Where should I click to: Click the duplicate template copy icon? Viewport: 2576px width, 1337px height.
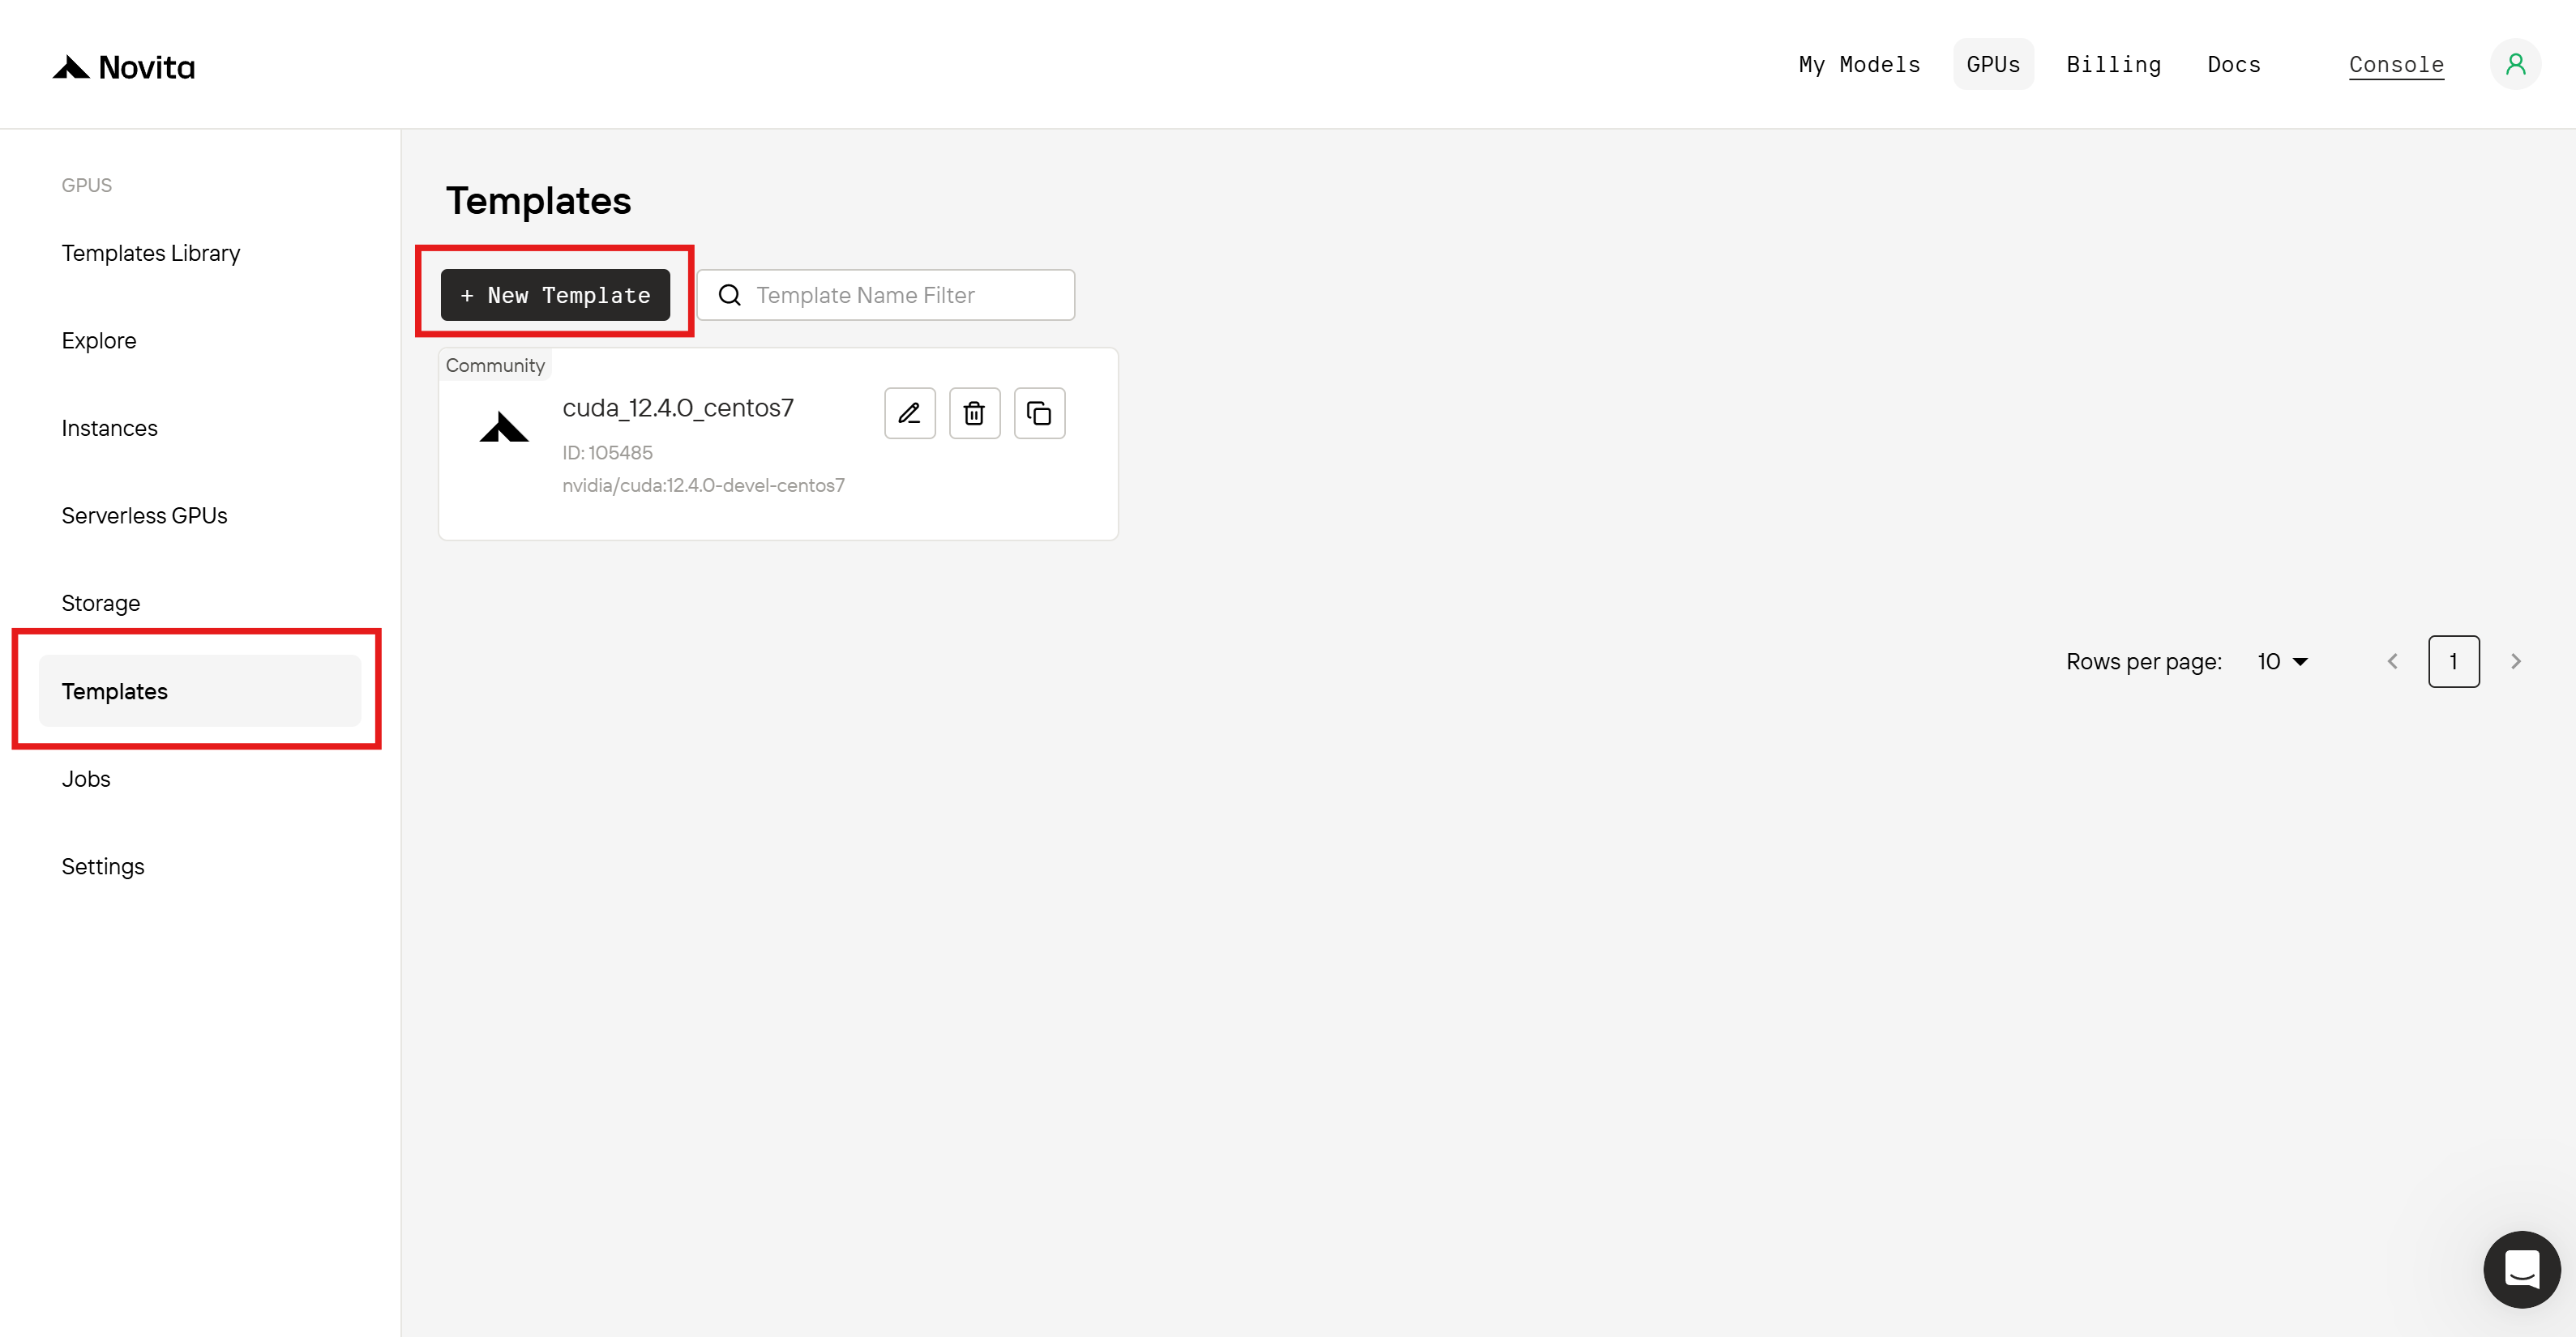(x=1039, y=413)
